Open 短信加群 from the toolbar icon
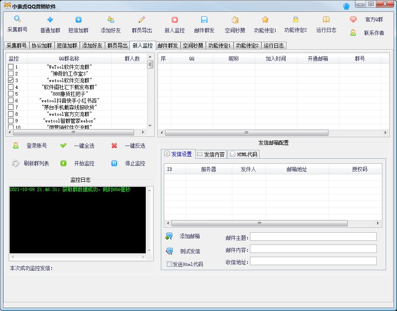This screenshot has width=397, height=311. pos(79,20)
